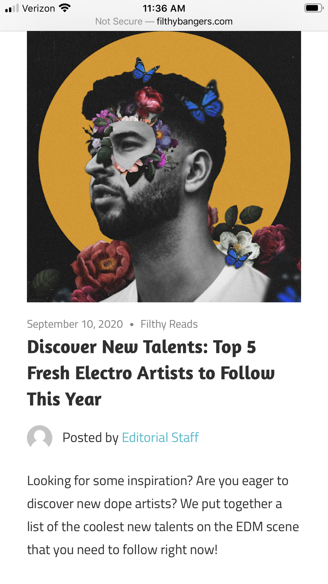
Task: Click September 10, 2020 post date
Action: coord(75,324)
